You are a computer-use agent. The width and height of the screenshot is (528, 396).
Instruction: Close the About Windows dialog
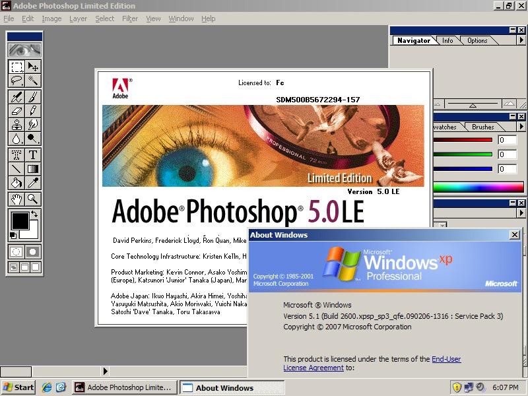click(515, 235)
